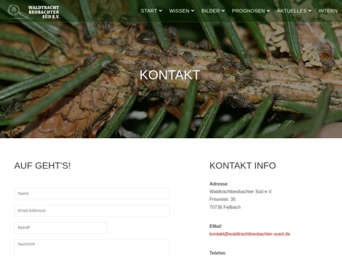Viewport: 342px width, 256px height.
Task: Click the Waldtracht Beobachter Süd logo
Action: (x=33, y=12)
